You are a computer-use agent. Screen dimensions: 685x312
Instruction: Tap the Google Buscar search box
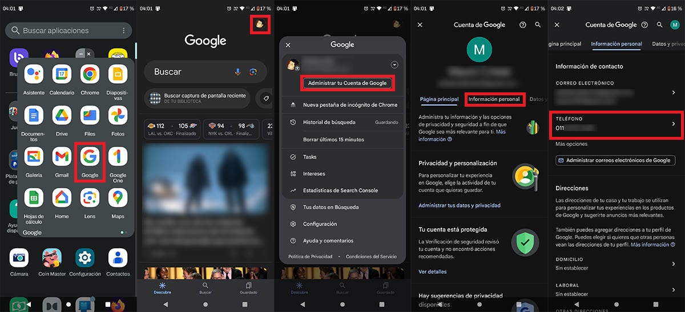[x=205, y=72]
